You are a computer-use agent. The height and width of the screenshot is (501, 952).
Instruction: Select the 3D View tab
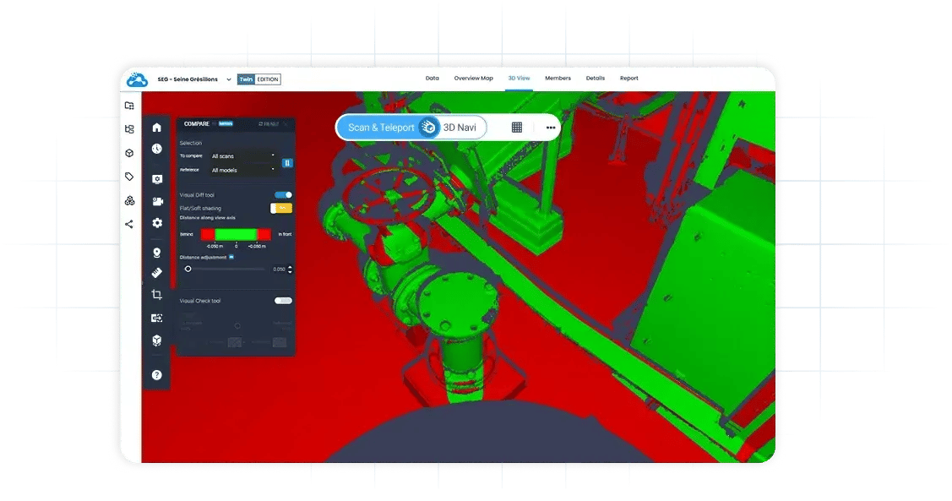pyautogui.click(x=520, y=79)
